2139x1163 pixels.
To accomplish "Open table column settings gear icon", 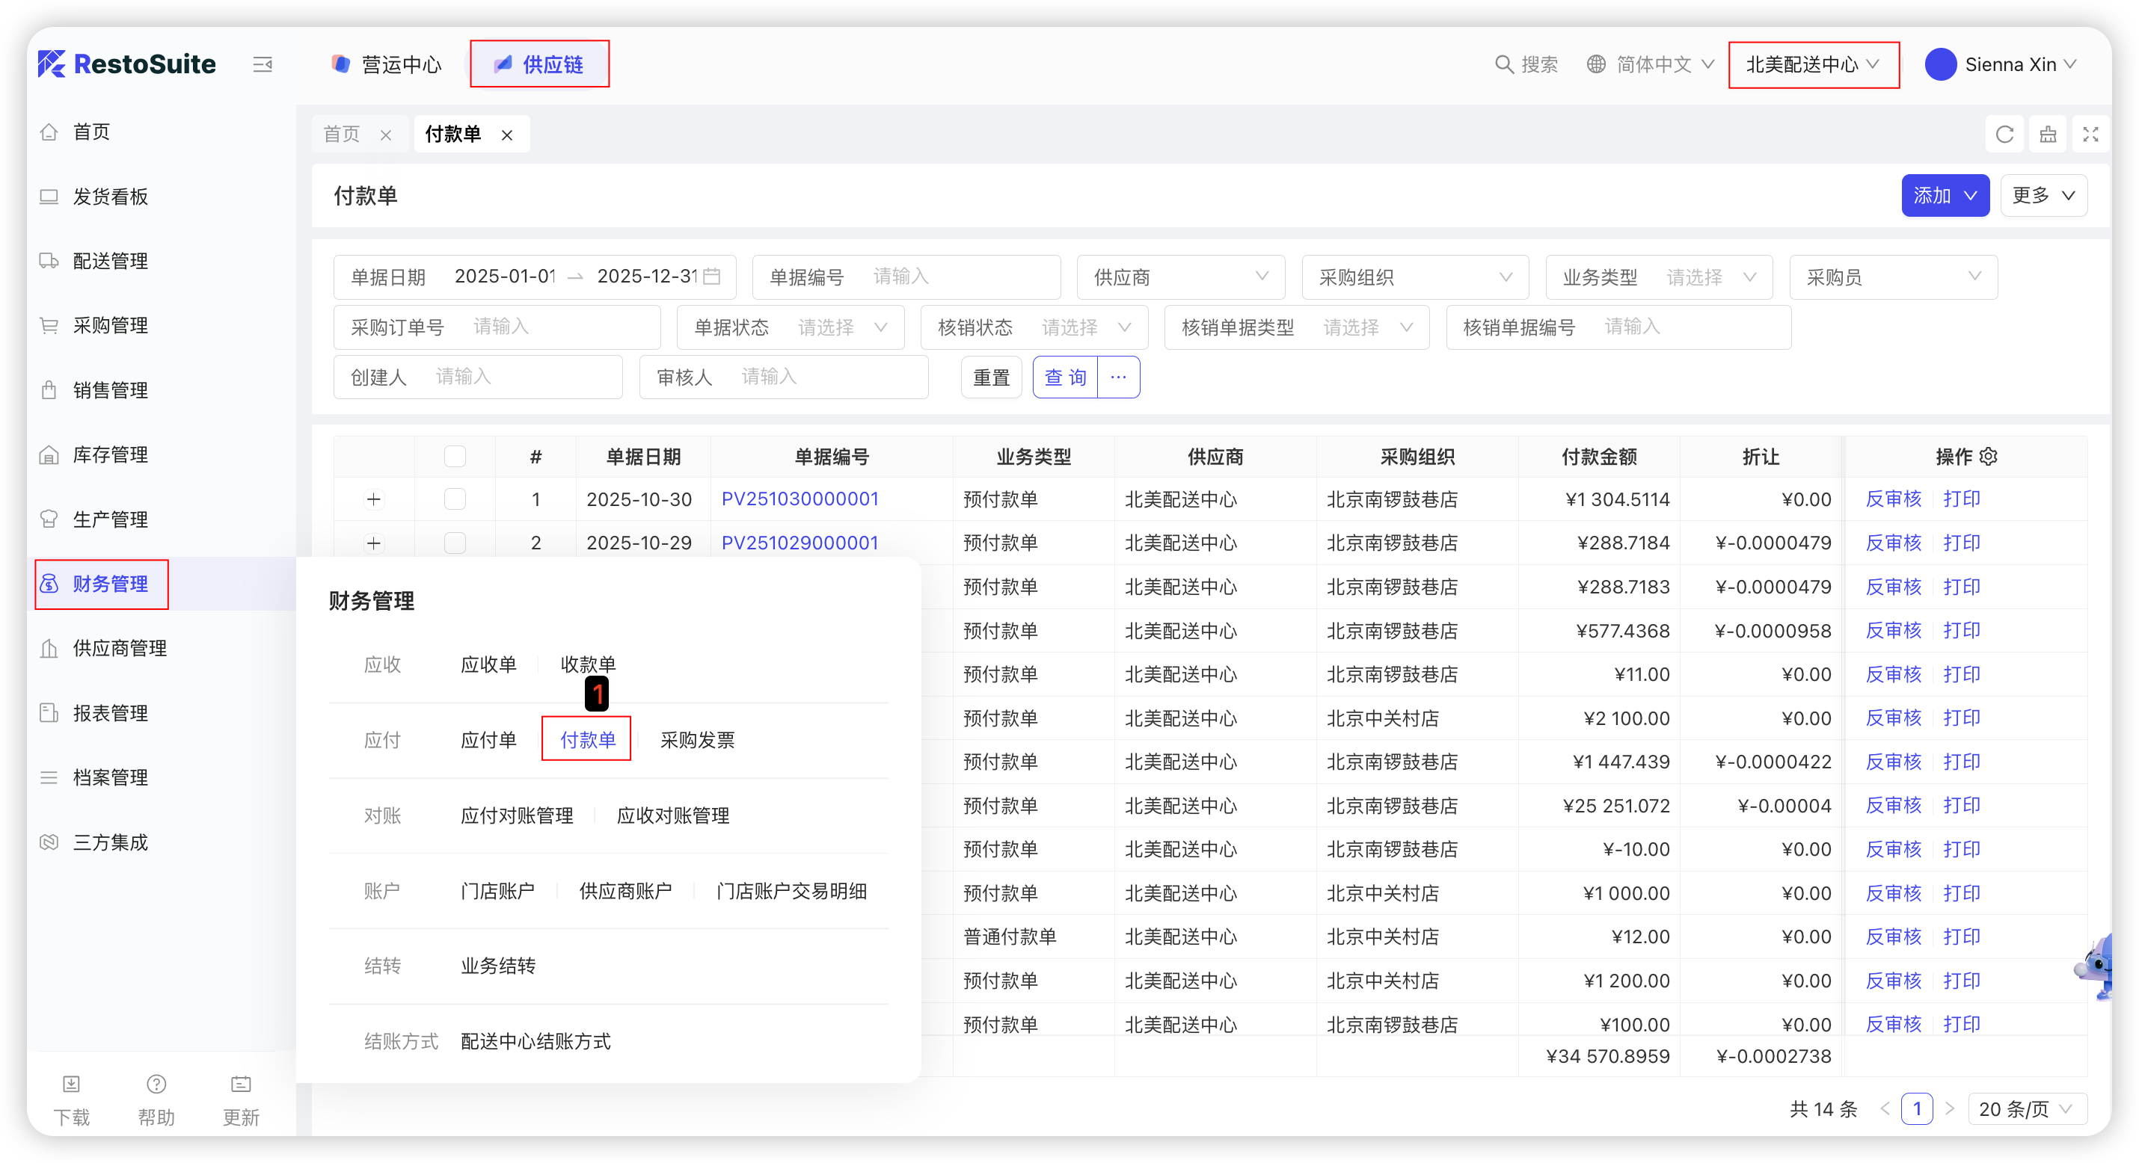I will point(1989,457).
